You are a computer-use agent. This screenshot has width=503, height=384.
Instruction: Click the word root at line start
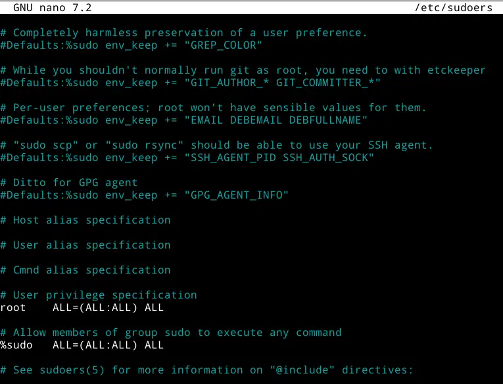tap(13, 308)
